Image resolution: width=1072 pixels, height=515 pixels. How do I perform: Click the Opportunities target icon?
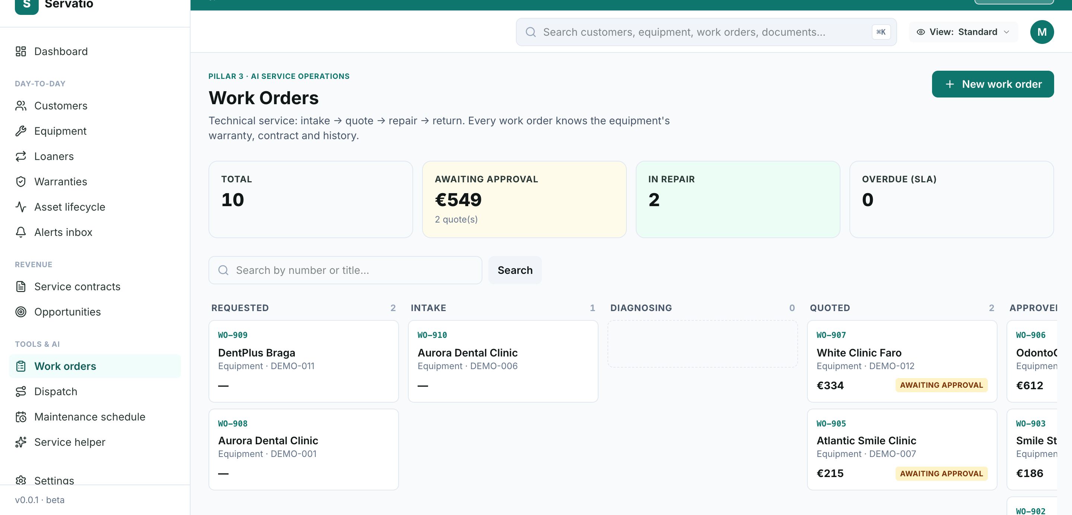pos(21,312)
